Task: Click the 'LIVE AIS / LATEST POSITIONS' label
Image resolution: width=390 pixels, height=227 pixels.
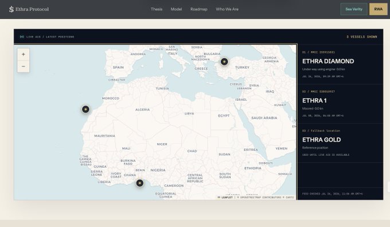Action: [50, 37]
